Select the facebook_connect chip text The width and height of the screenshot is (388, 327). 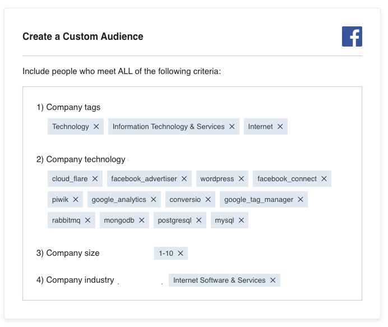pos(287,179)
